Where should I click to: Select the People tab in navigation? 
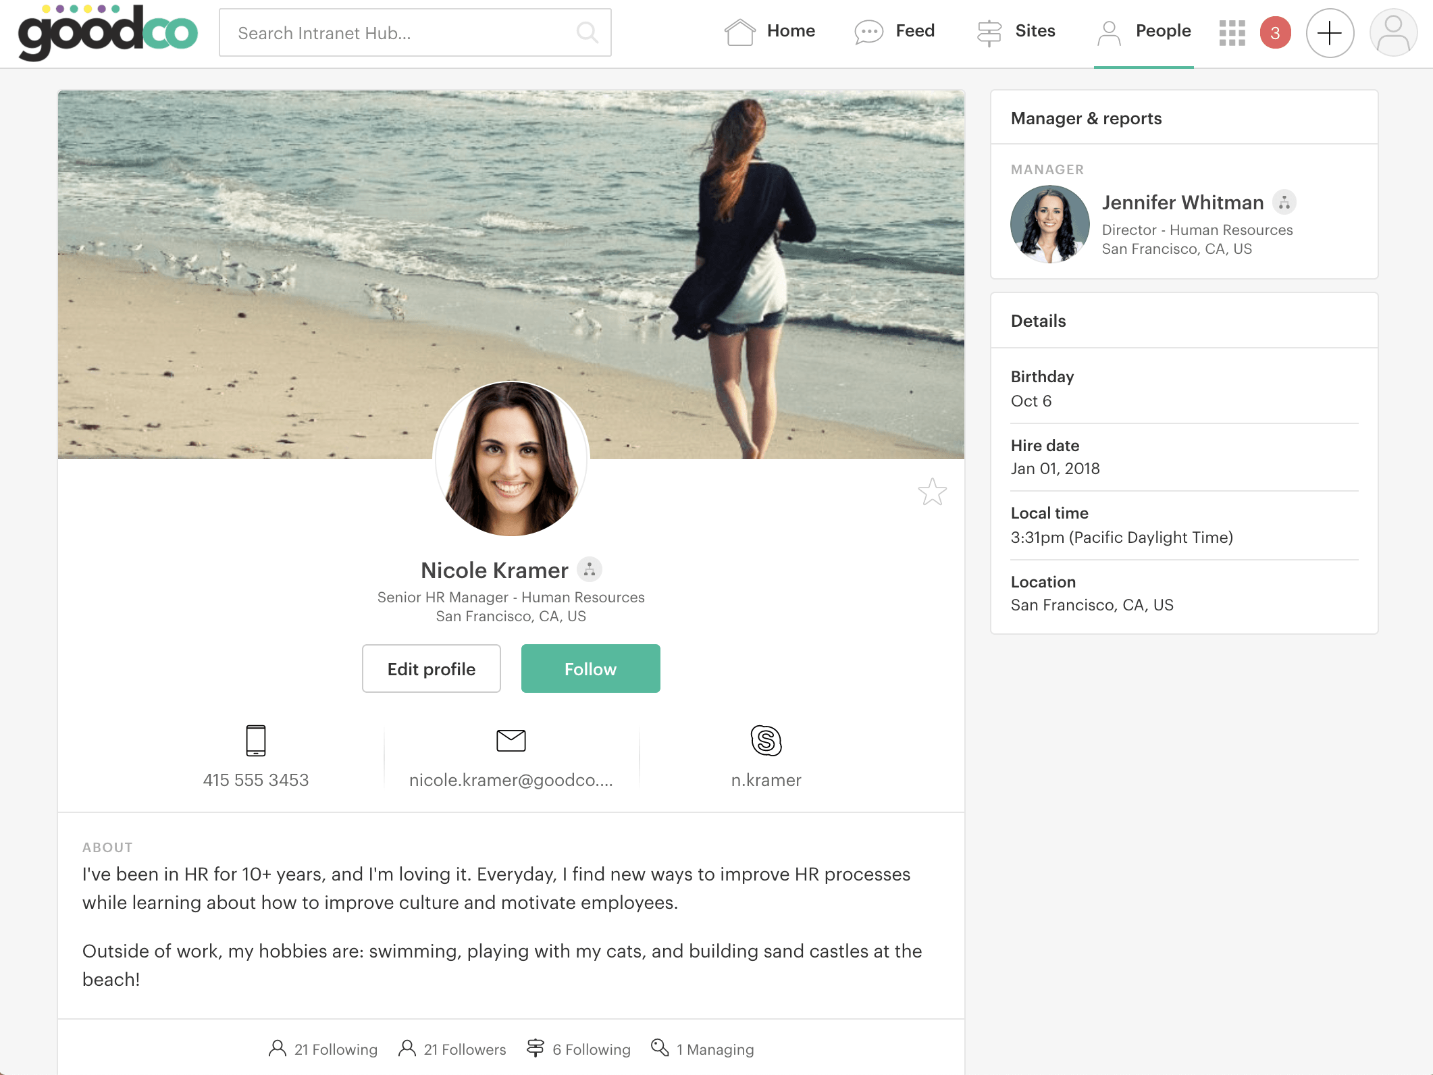1144,30
